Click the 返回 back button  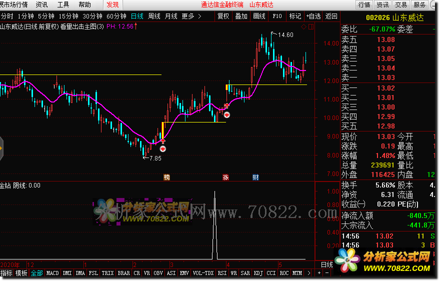tap(331, 16)
